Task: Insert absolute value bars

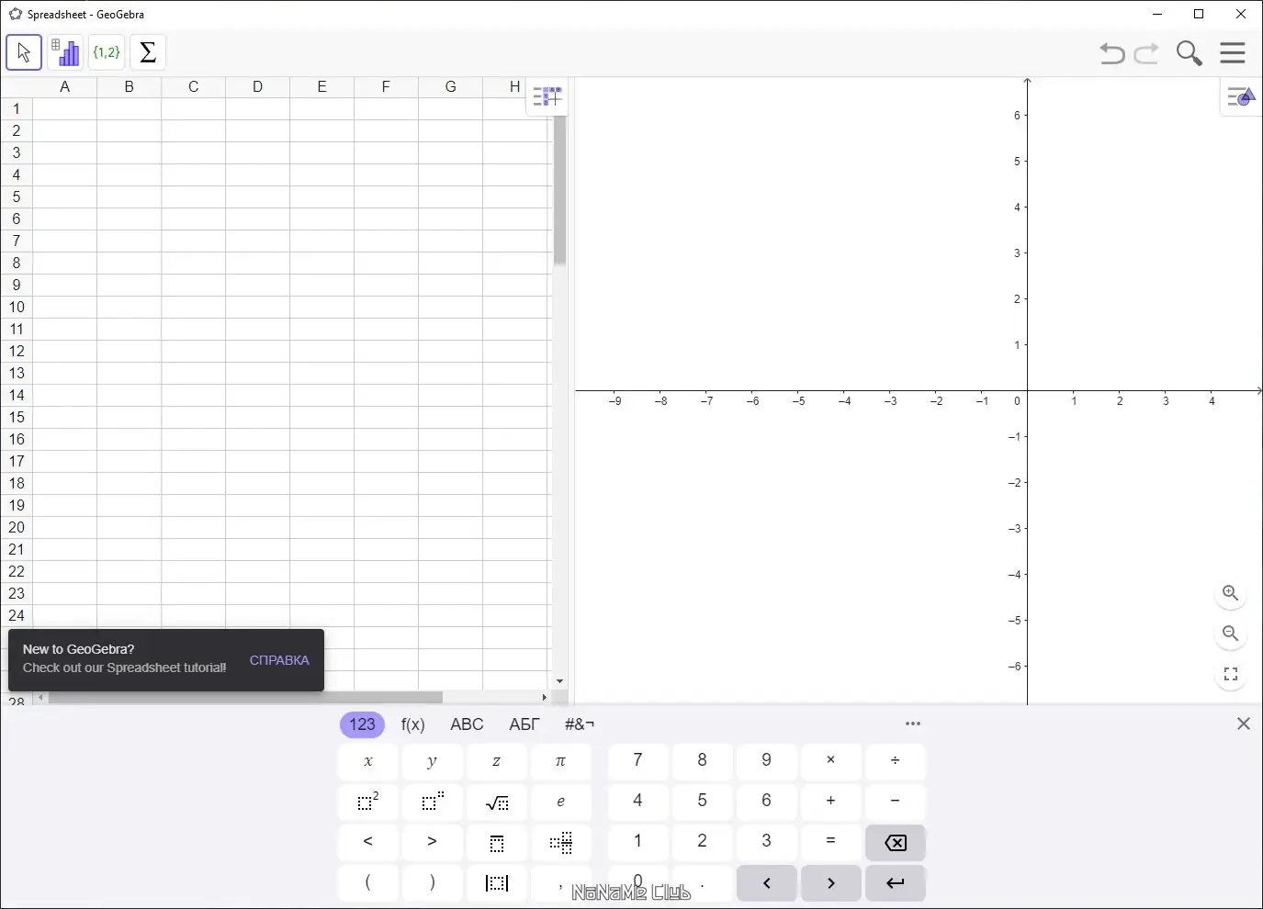Action: [497, 883]
